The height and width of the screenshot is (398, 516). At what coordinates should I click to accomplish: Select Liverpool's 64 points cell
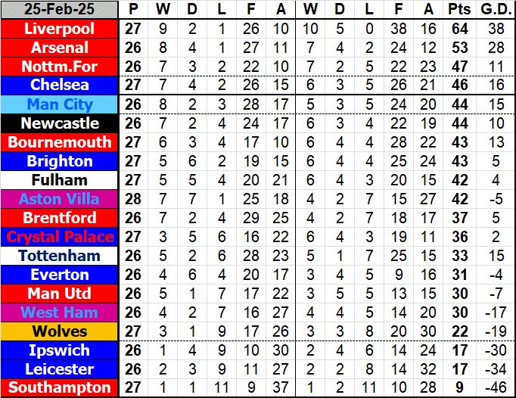pos(457,29)
